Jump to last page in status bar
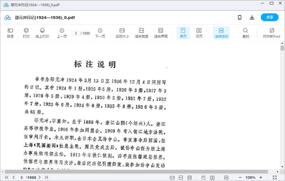285x181 pixels. [46, 177]
